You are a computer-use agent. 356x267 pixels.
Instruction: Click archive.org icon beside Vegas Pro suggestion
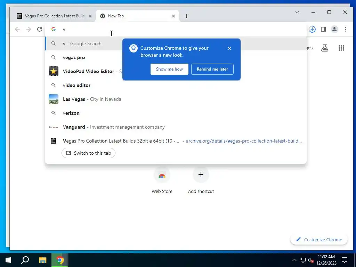tap(53, 141)
